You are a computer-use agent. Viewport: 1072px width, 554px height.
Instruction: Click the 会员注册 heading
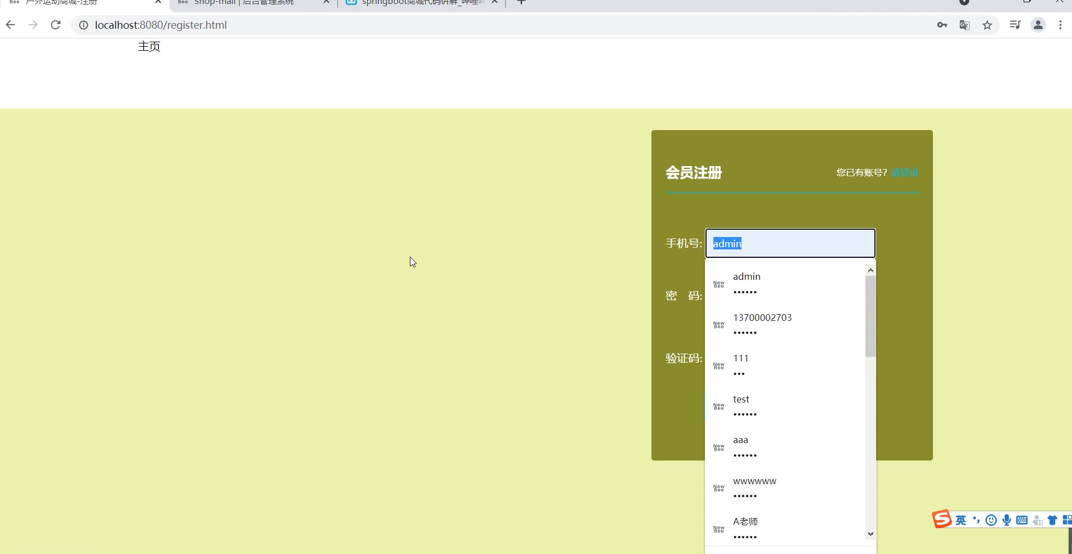[x=694, y=172]
